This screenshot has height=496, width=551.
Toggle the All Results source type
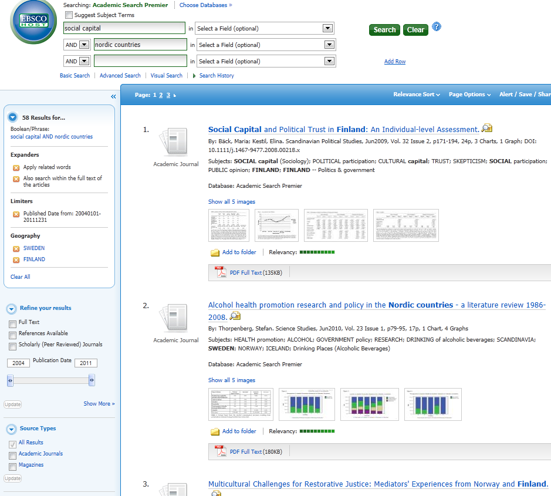13,444
